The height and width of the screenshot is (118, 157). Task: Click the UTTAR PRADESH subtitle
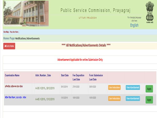[x=88, y=18]
